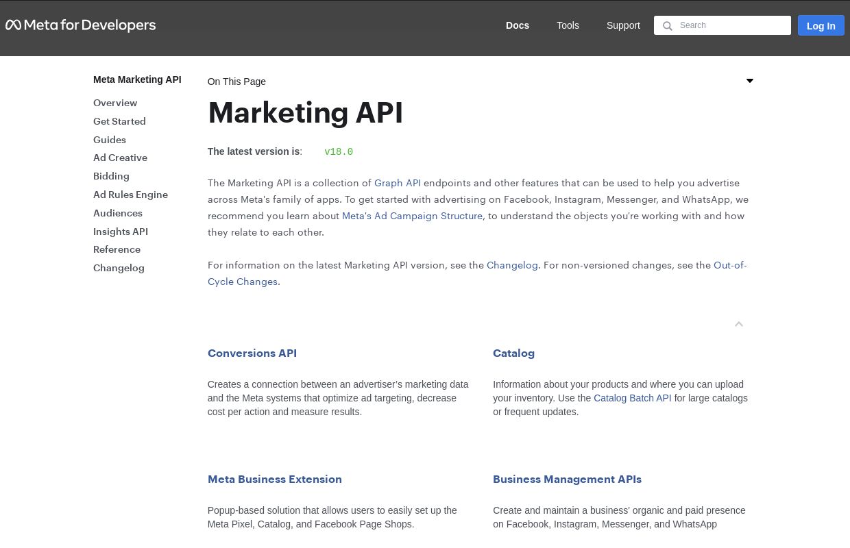Expand the On This Page dropdown arrow
Screen dimensions: 850x548
click(750, 81)
